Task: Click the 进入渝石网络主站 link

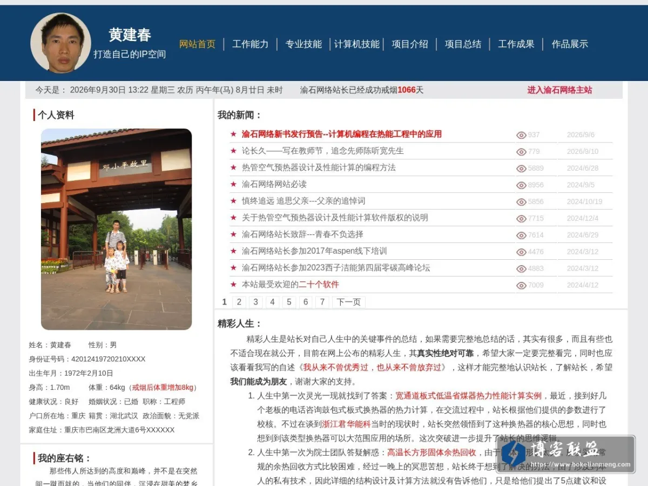Action: pyautogui.click(x=559, y=90)
